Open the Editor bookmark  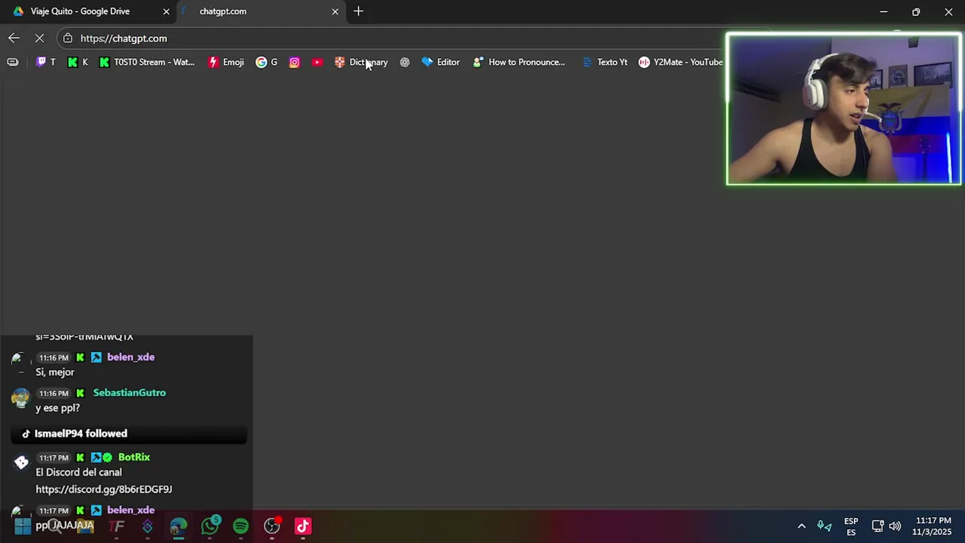coord(440,62)
